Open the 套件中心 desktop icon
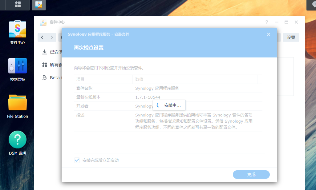 coord(18,32)
